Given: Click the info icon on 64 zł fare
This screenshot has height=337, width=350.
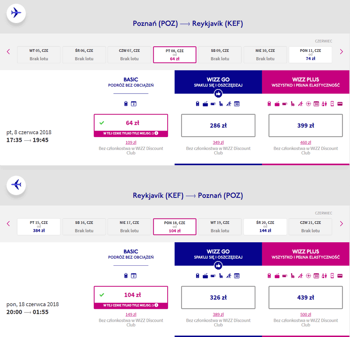Looking at the screenshot, I should coord(156,133).
